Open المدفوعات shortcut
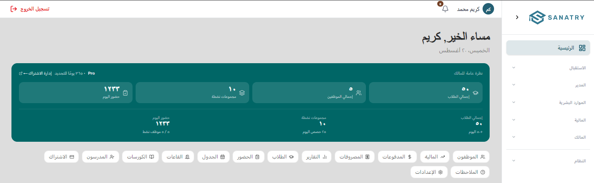This screenshot has height=183, width=594. click(398, 157)
